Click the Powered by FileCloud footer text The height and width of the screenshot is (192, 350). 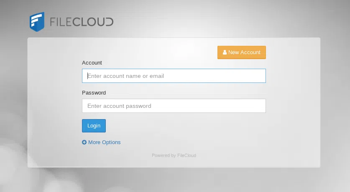coord(174,156)
